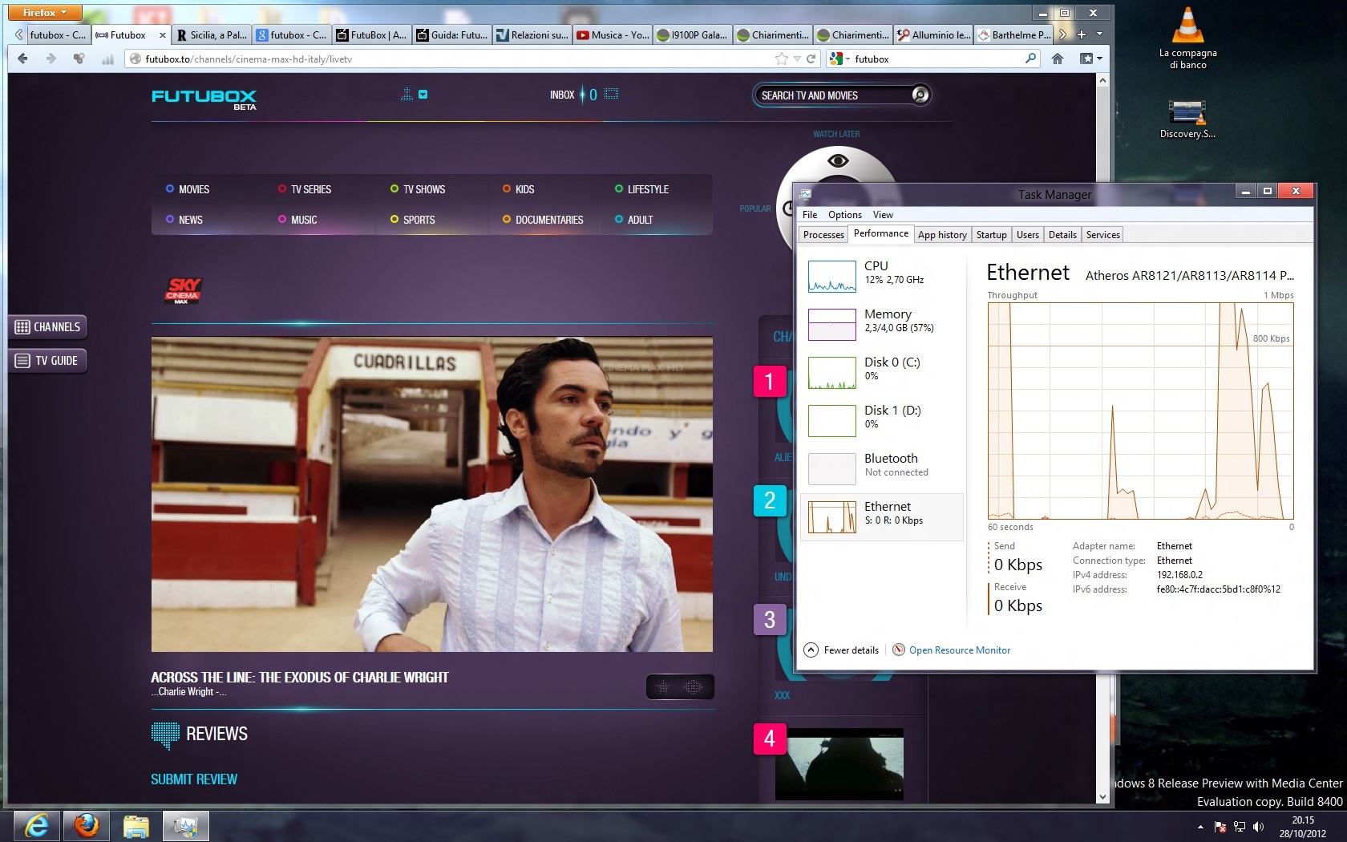The width and height of the screenshot is (1347, 842).
Task: Open Task Manager Options menu
Action: (x=845, y=214)
